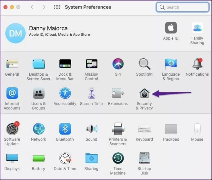
Task: Open Spotlight preferences
Action: (144, 64)
